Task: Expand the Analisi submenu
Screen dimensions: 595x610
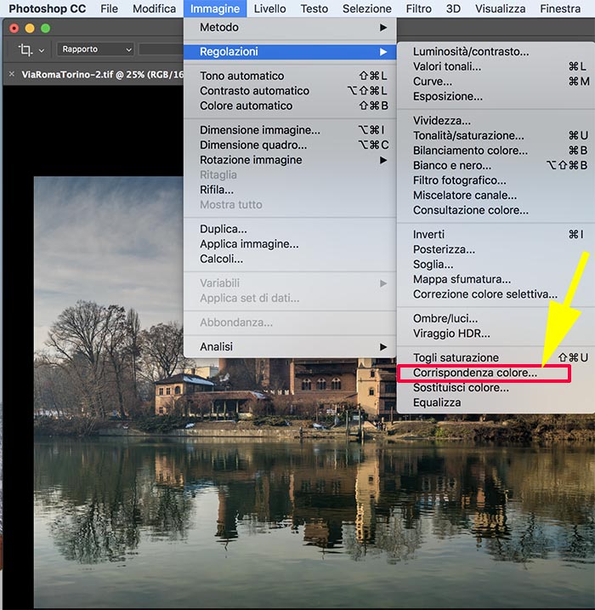Action: point(290,346)
